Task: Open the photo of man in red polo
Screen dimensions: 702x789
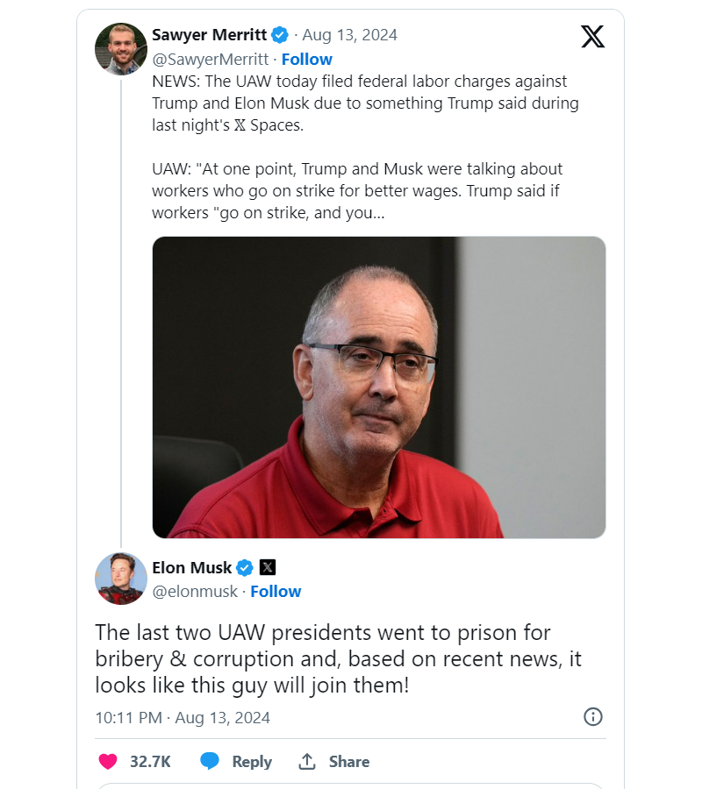Action: point(379,387)
